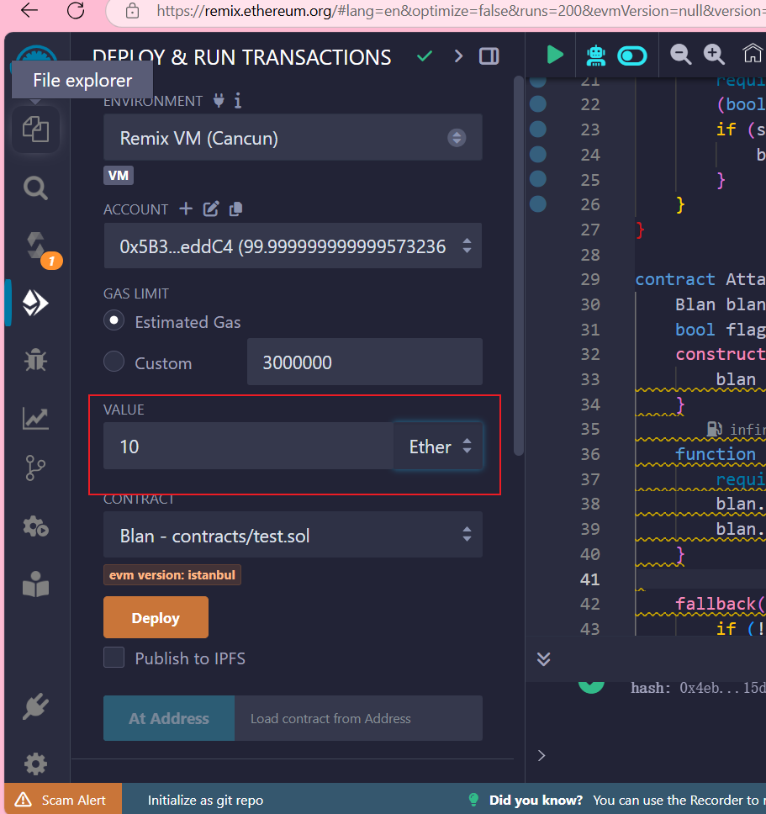Copy the account address

click(235, 209)
